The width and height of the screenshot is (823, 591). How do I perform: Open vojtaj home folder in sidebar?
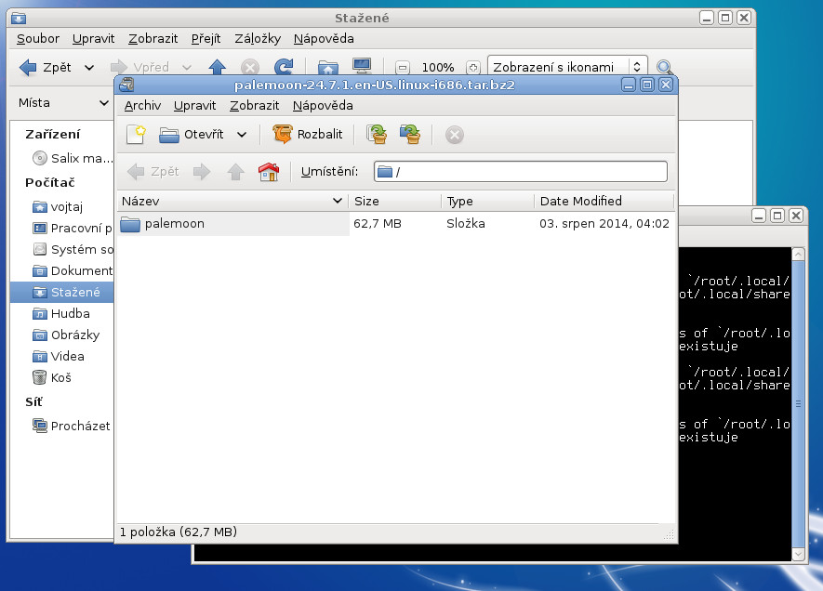click(58, 206)
